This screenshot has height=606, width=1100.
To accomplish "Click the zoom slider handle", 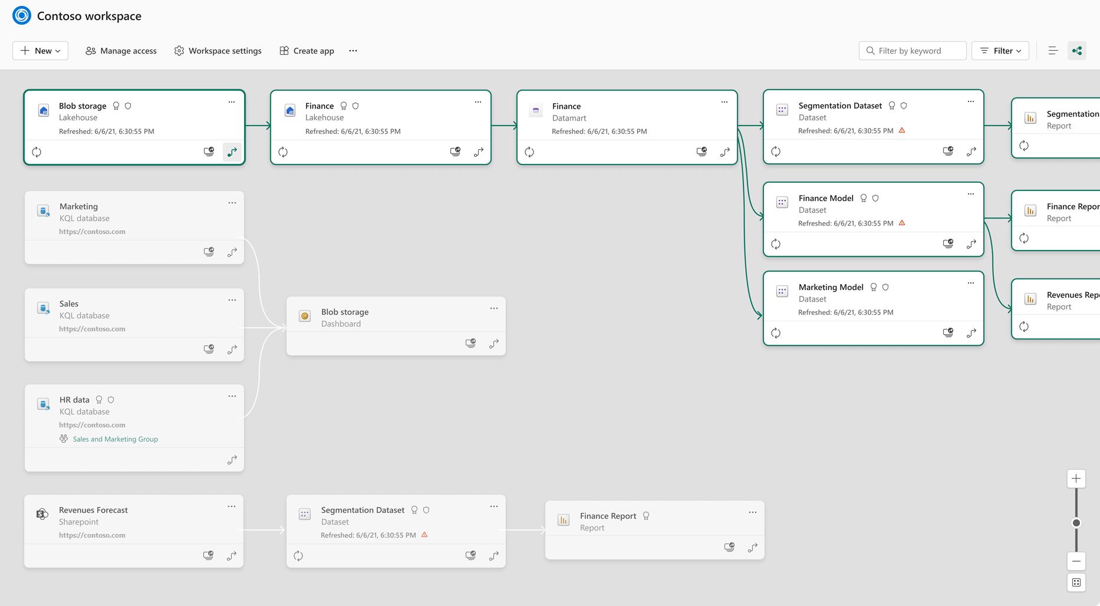I will [x=1076, y=523].
